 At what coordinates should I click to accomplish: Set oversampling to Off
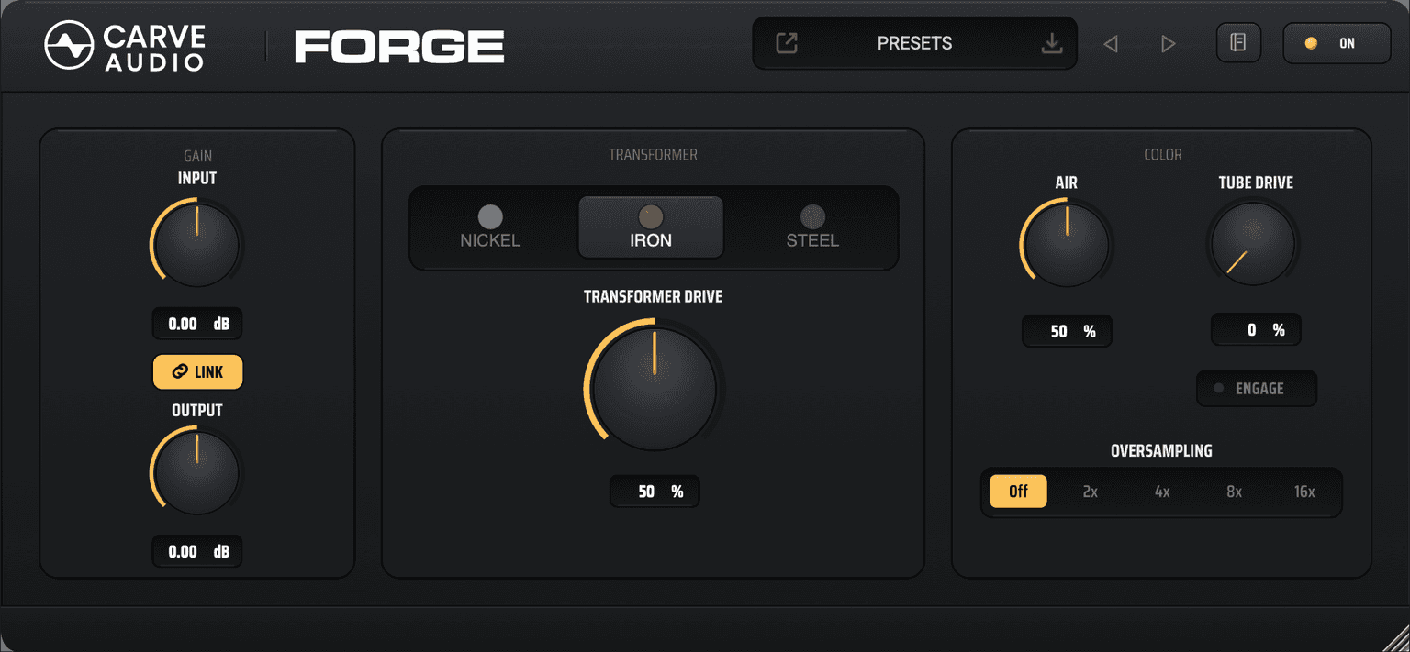[1018, 492]
